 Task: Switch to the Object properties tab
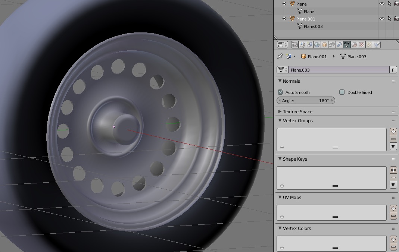tap(324, 45)
